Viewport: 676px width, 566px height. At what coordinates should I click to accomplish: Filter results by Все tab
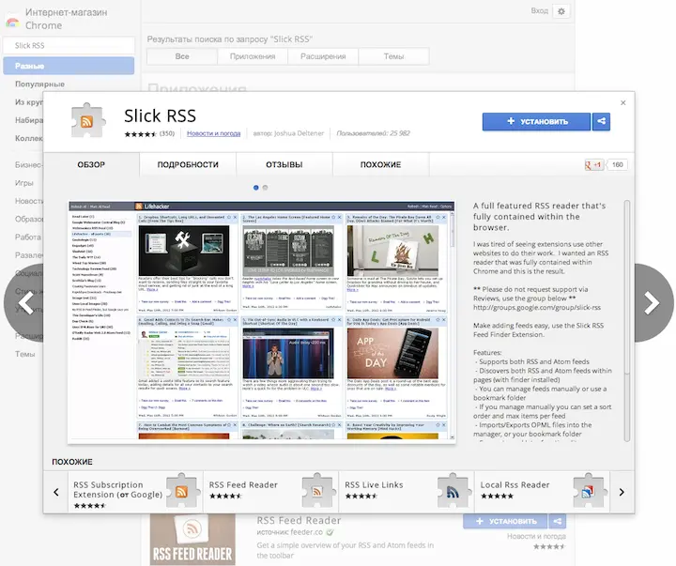(x=182, y=56)
